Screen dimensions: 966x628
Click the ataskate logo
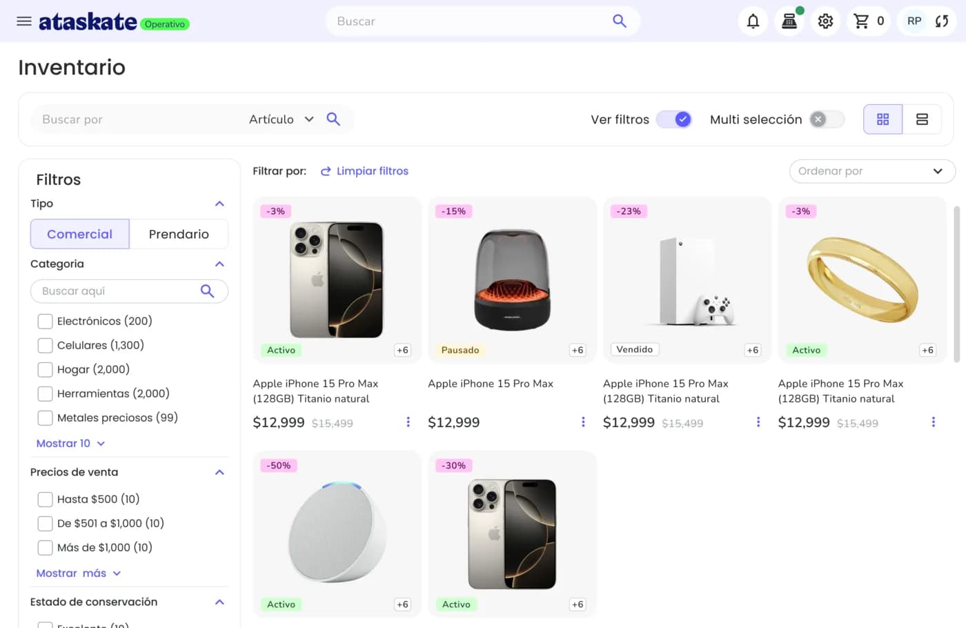(88, 22)
